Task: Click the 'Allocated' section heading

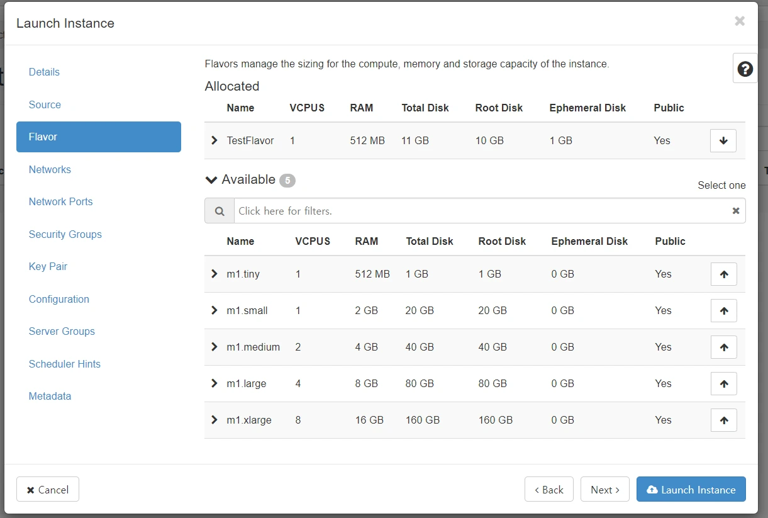Action: pos(232,86)
